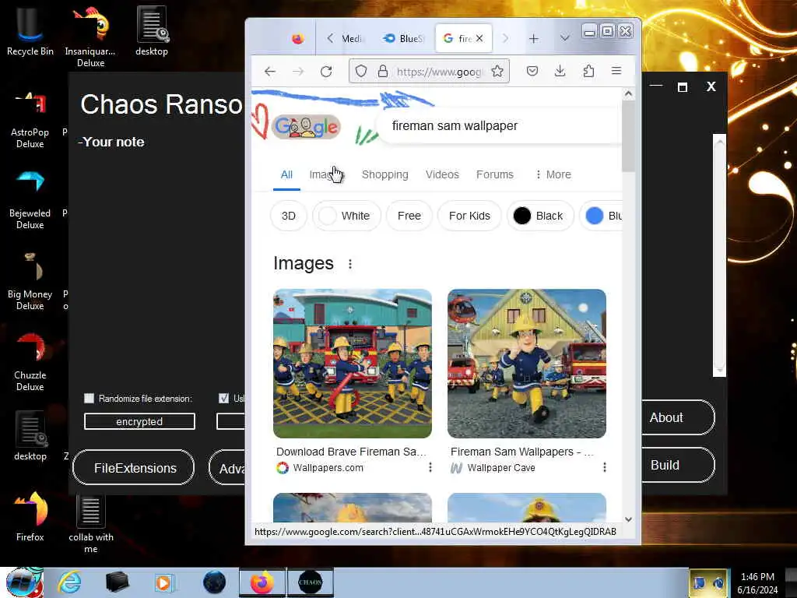This screenshot has height=598, width=797.
Task: Apply the For Kids filter chip
Action: [469, 216]
